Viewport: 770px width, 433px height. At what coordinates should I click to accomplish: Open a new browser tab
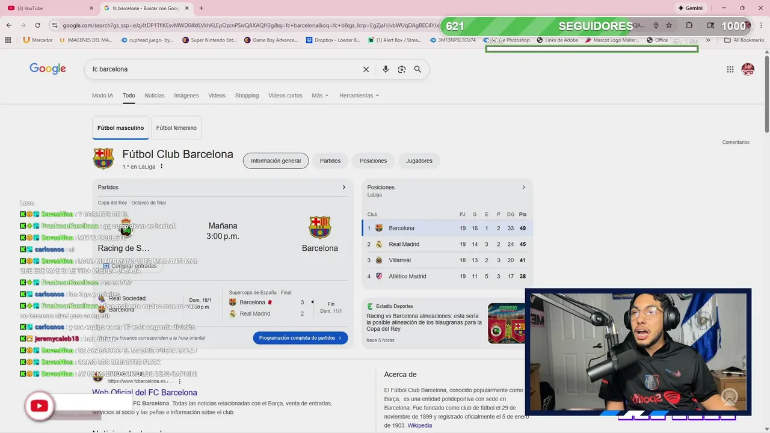click(201, 8)
